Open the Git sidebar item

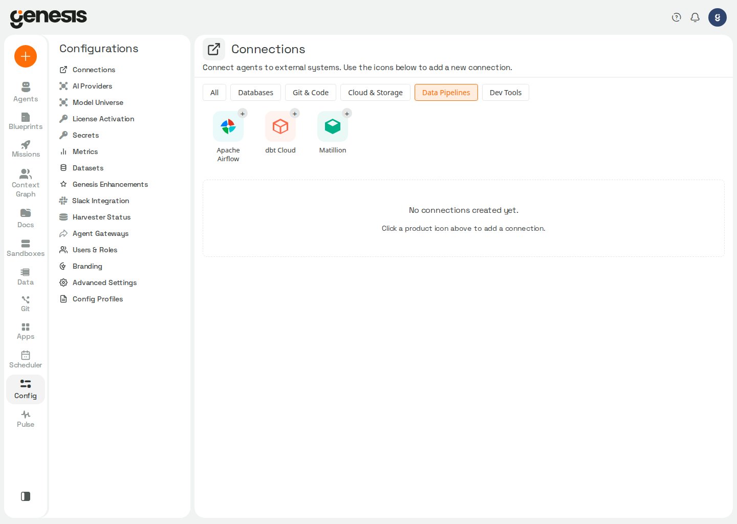(x=26, y=303)
